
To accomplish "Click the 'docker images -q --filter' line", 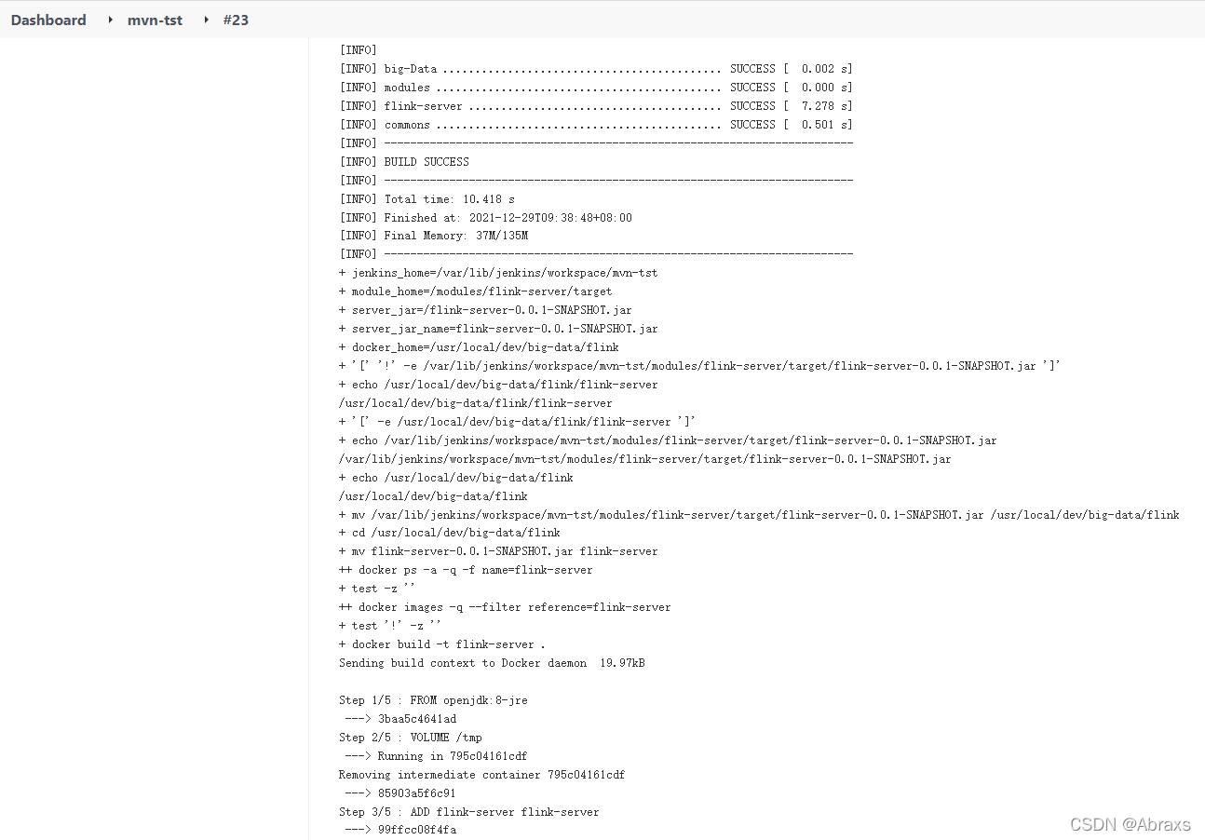I will (505, 607).
